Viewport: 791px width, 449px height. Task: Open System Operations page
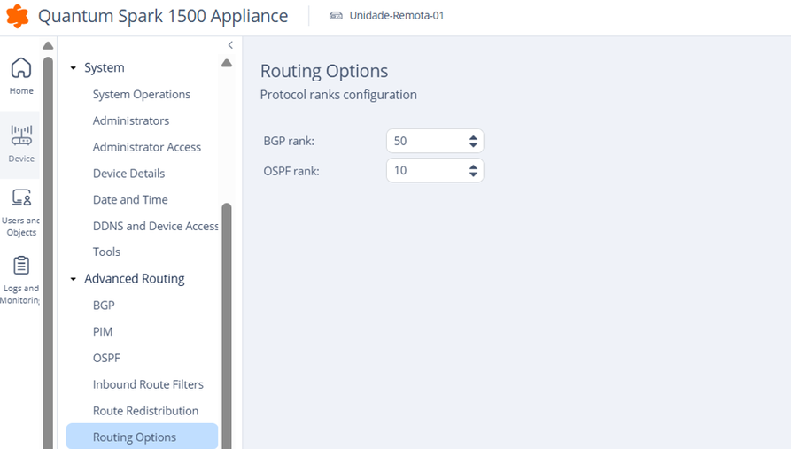click(x=142, y=95)
